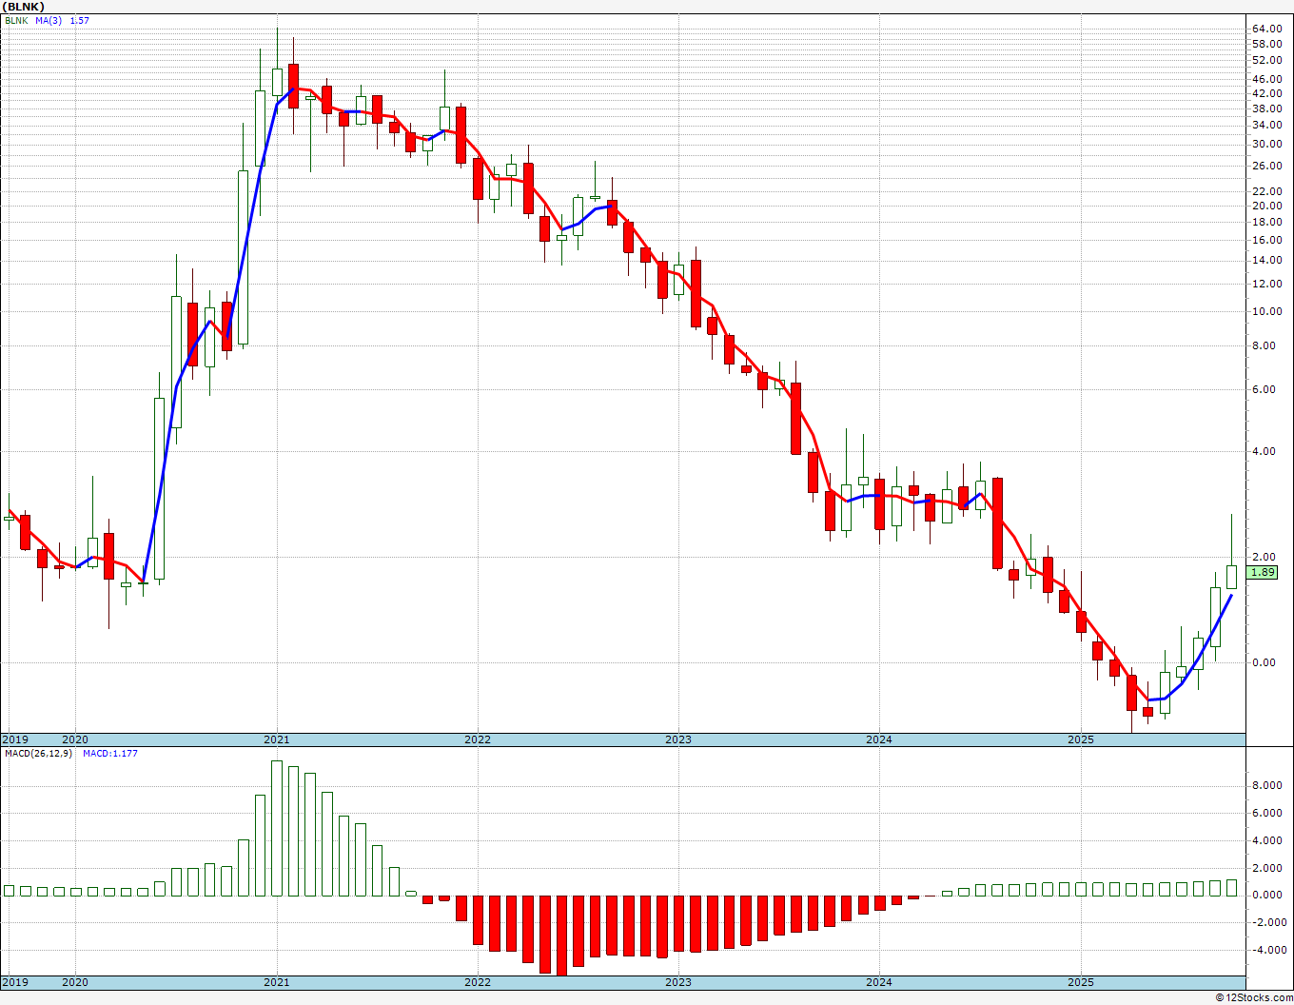Select the 6.000 MACD axis label
The height and width of the screenshot is (1005, 1294).
[1269, 813]
